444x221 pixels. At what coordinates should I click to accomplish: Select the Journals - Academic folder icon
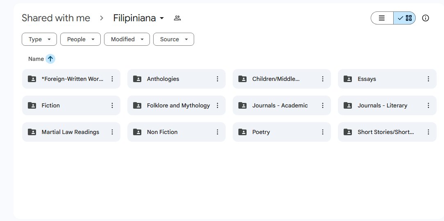click(x=242, y=105)
